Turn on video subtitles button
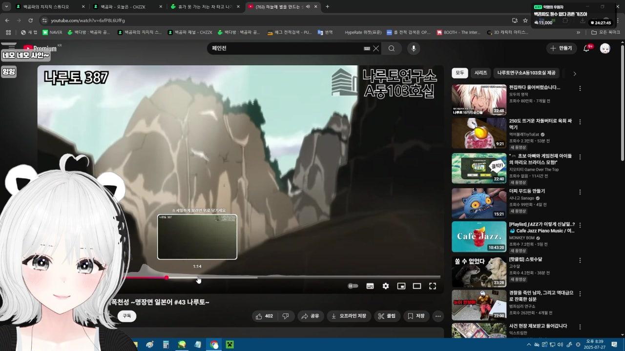The image size is (625, 351). (370, 286)
